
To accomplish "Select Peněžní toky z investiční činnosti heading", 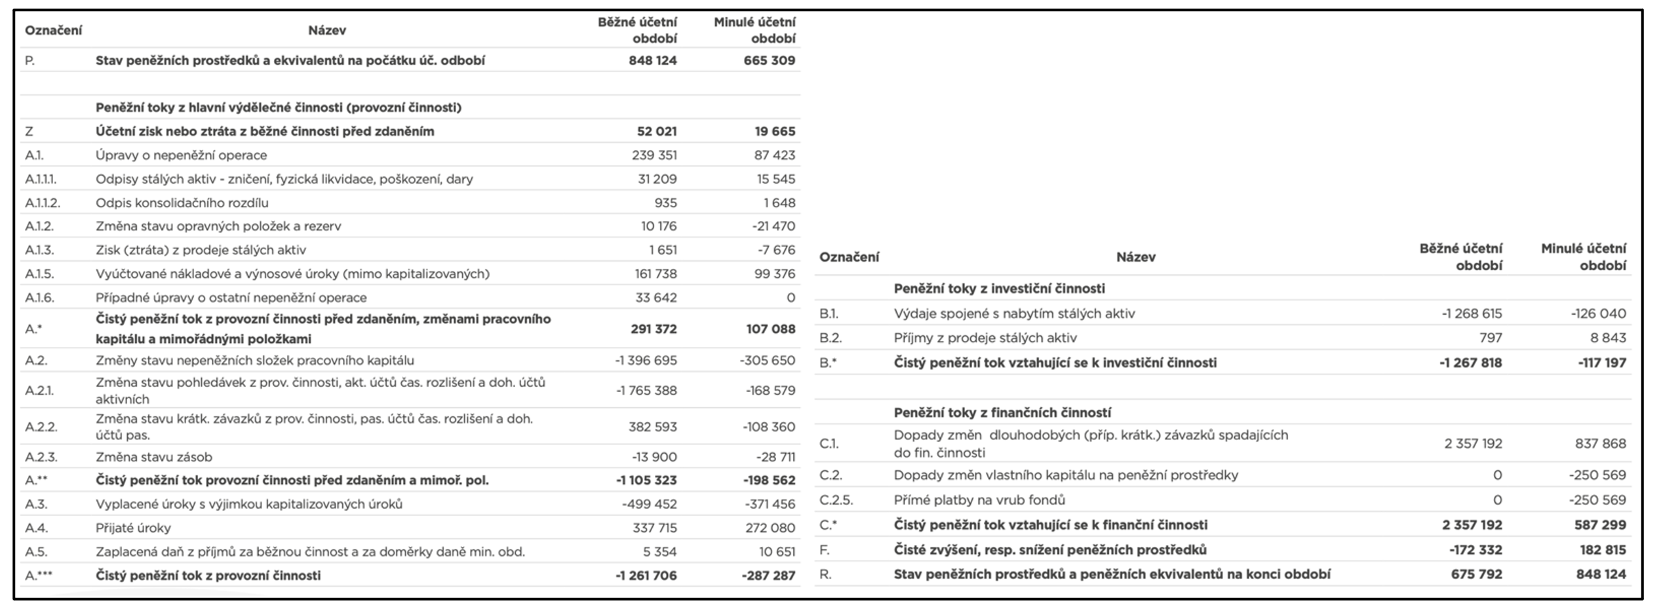I will (999, 288).
